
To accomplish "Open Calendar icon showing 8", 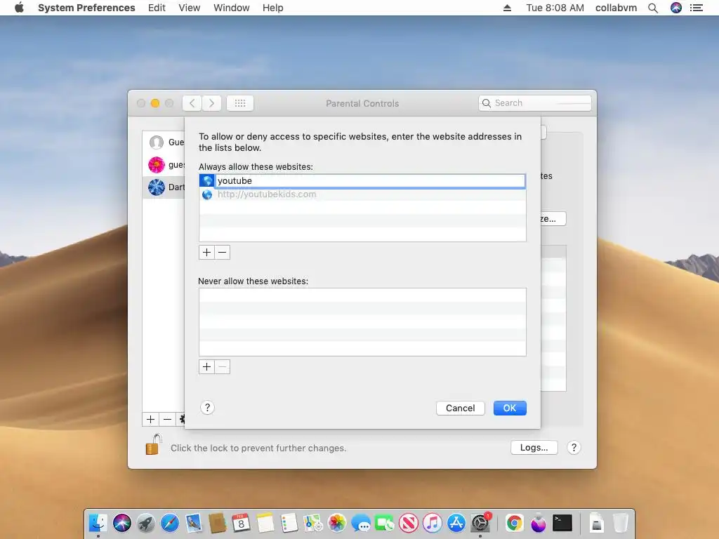I will 242,523.
